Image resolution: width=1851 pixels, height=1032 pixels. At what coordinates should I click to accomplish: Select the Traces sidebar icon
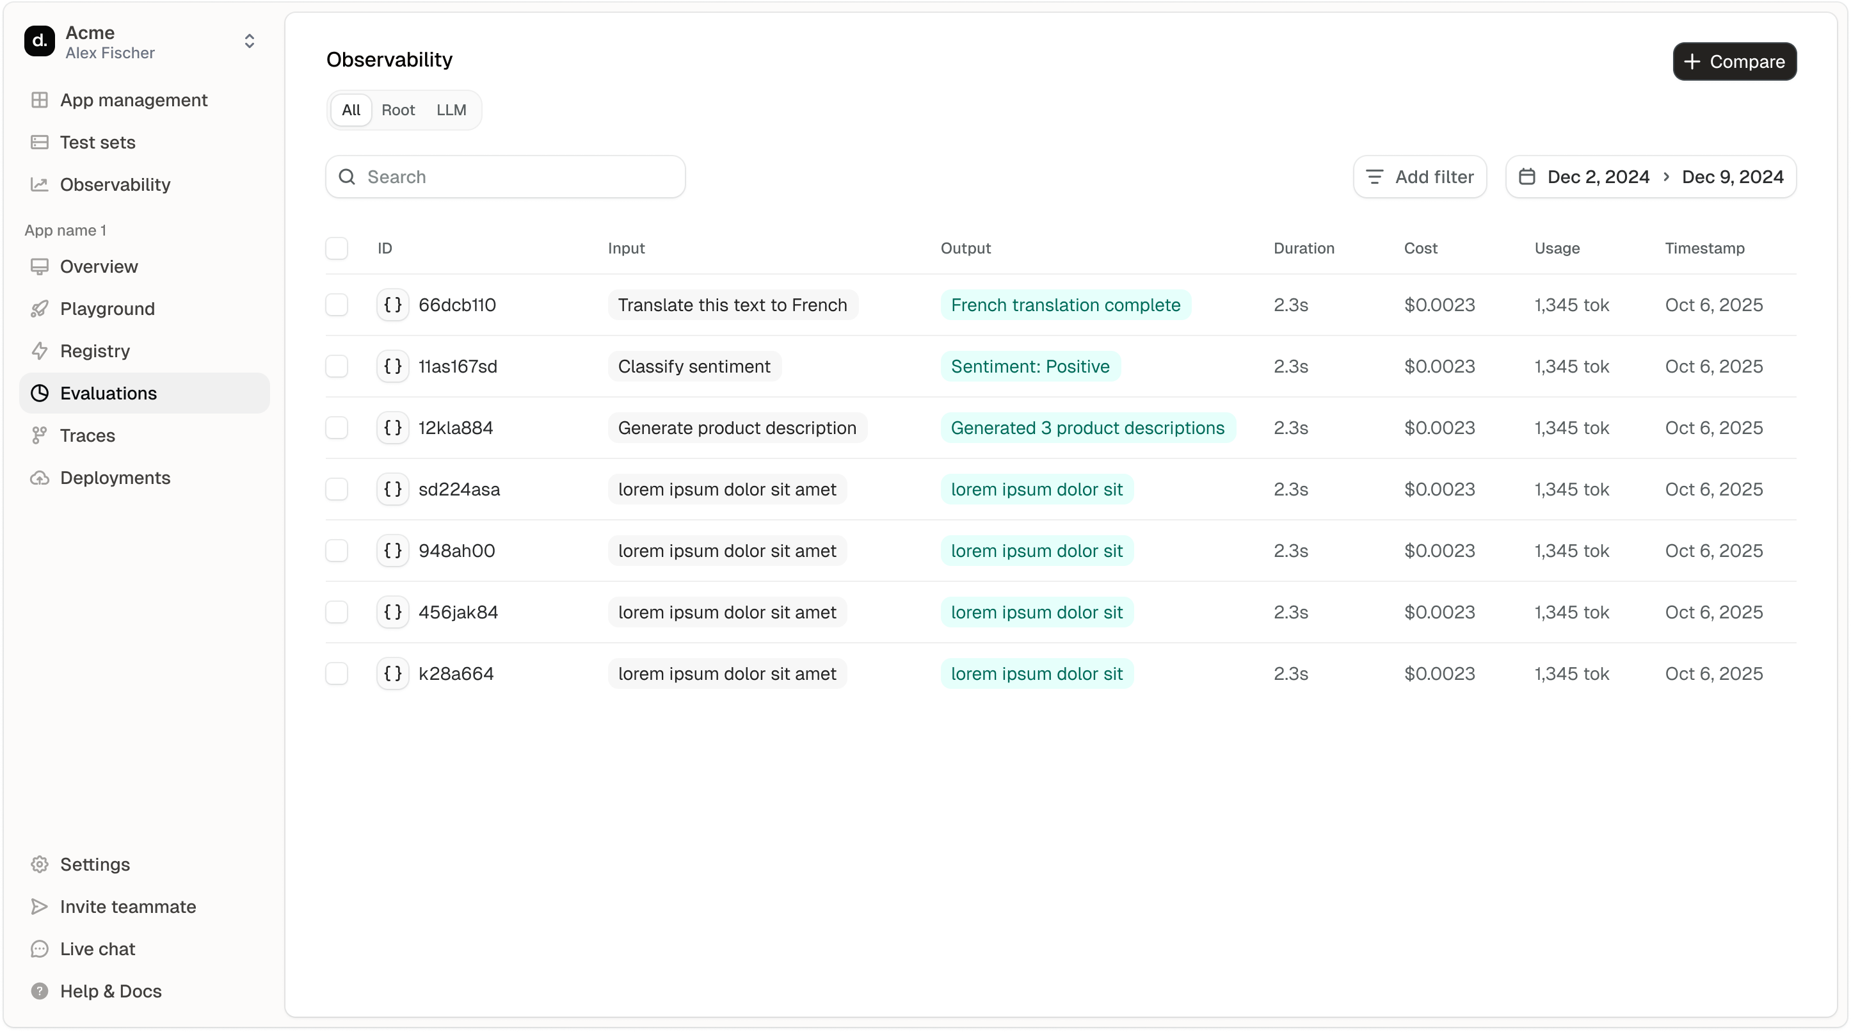[40, 435]
